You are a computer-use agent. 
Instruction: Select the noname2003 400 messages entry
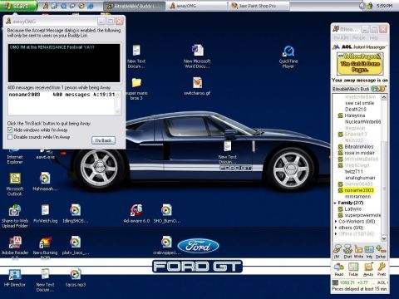click(x=62, y=95)
